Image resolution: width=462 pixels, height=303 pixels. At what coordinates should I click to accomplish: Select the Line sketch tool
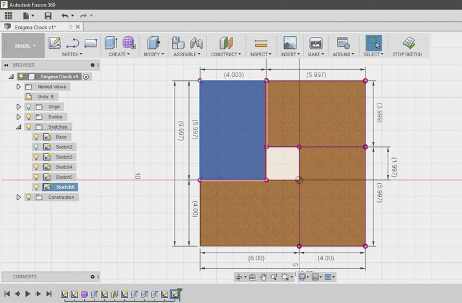pyautogui.click(x=72, y=43)
